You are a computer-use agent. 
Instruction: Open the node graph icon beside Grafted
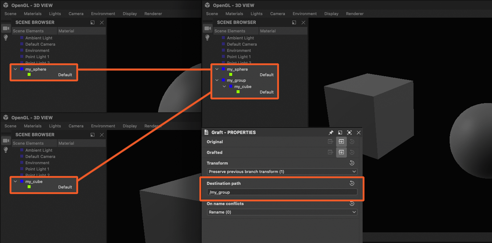[331, 152]
